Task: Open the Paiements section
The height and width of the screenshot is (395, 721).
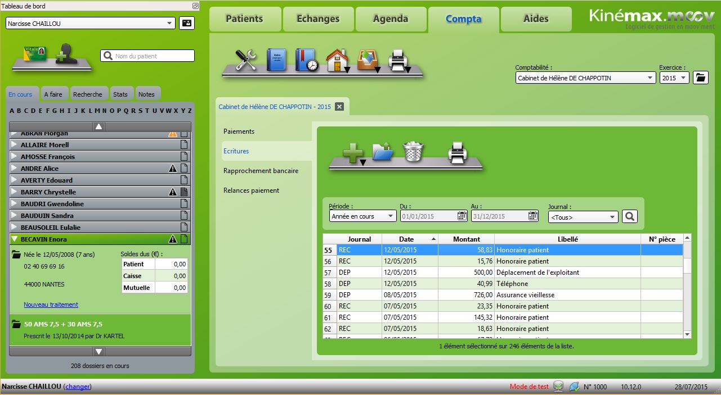Action: 239,131
